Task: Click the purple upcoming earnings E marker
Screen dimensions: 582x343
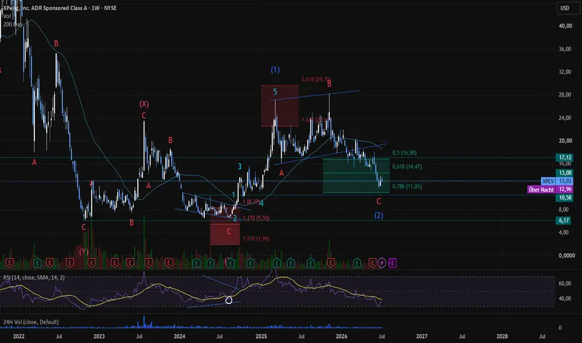Action: pyautogui.click(x=392, y=263)
